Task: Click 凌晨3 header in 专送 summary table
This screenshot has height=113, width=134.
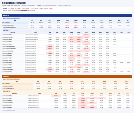Action: click(128, 21)
